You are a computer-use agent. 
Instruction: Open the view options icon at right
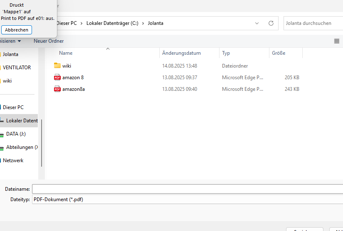337,41
